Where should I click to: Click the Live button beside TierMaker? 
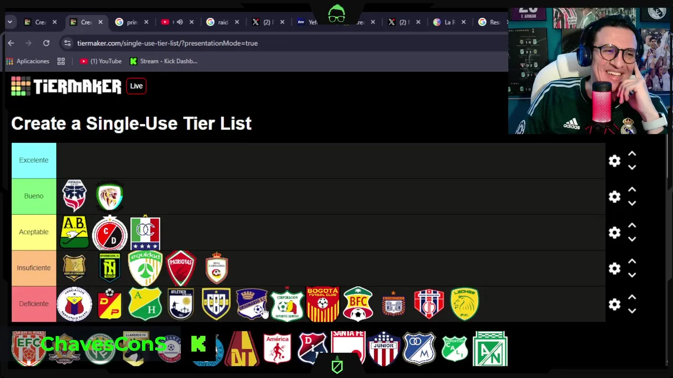pyautogui.click(x=136, y=86)
